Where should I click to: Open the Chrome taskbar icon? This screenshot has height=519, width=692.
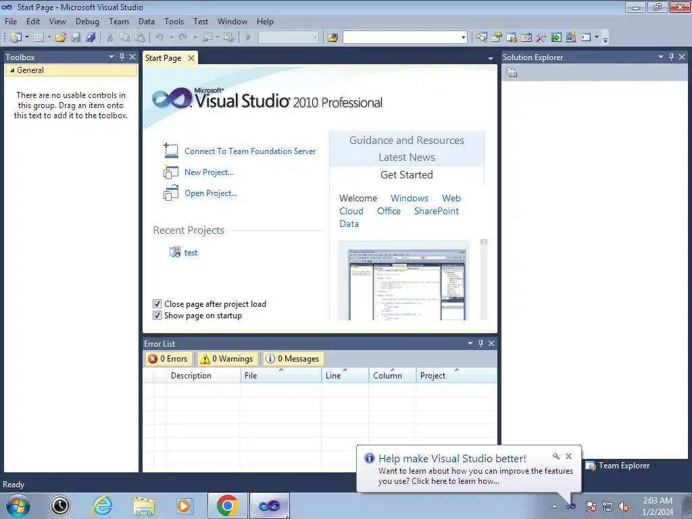(x=227, y=505)
